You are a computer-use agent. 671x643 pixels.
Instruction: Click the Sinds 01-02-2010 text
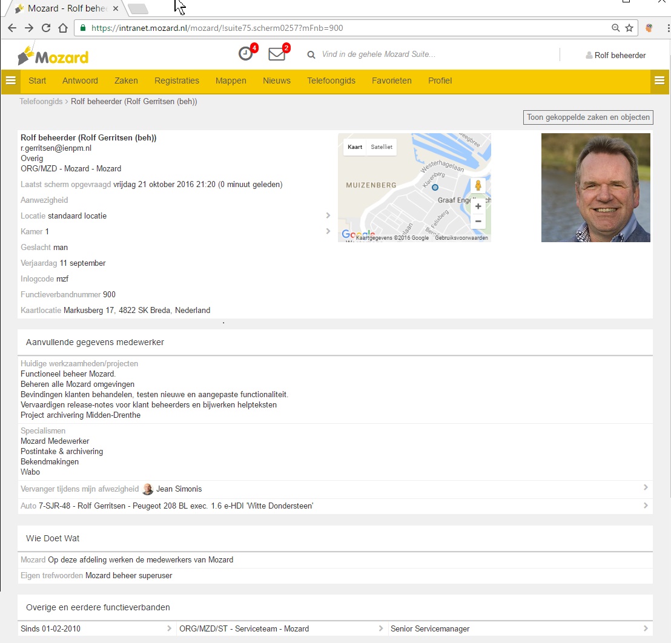click(x=50, y=628)
